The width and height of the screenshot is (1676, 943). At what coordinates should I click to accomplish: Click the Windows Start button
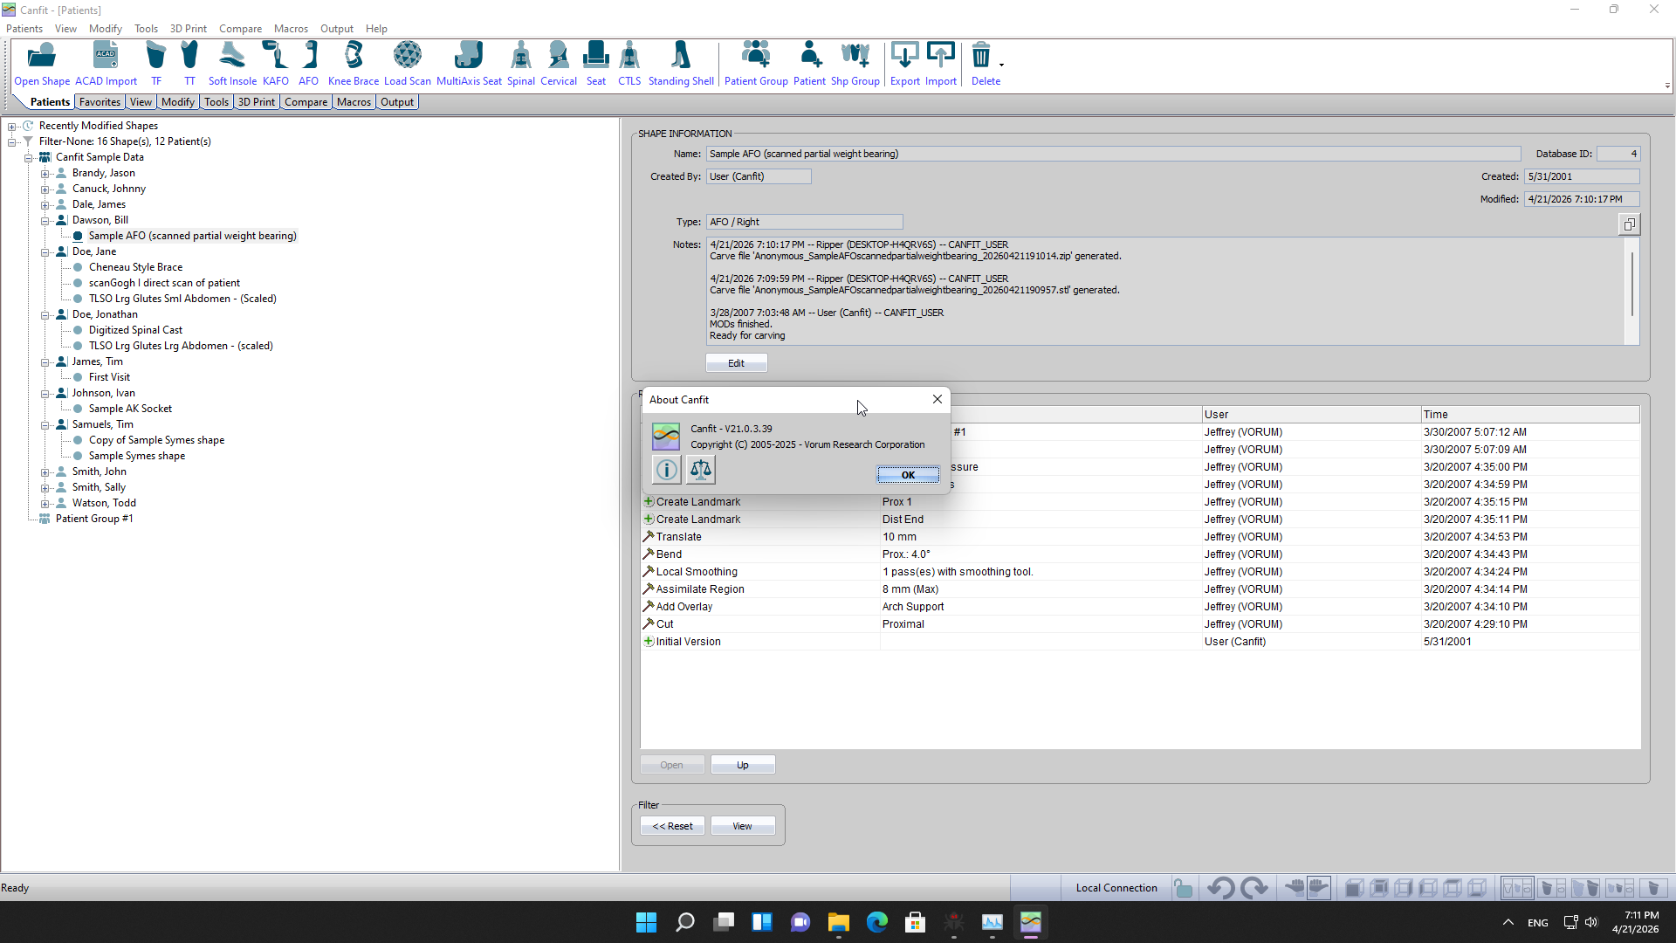(x=646, y=922)
